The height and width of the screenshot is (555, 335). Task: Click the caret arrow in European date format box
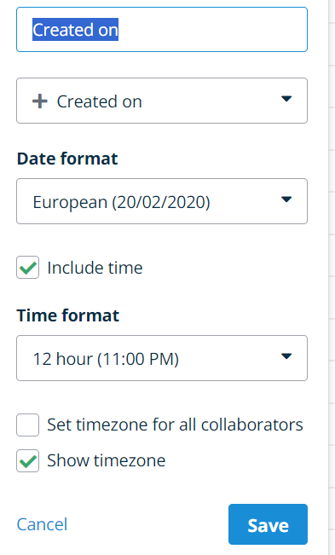(286, 199)
